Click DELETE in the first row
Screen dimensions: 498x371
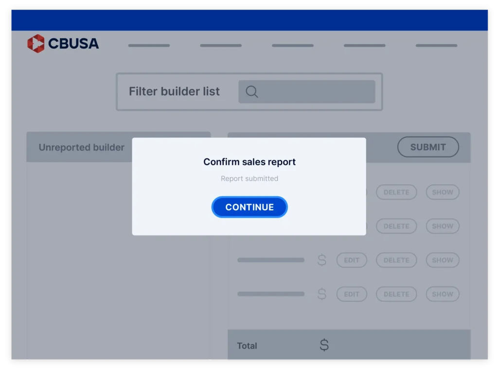coord(396,192)
